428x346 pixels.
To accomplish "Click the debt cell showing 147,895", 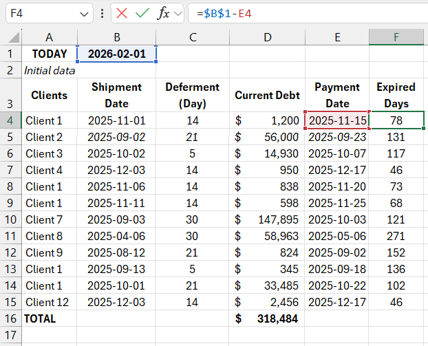I will 267,219.
